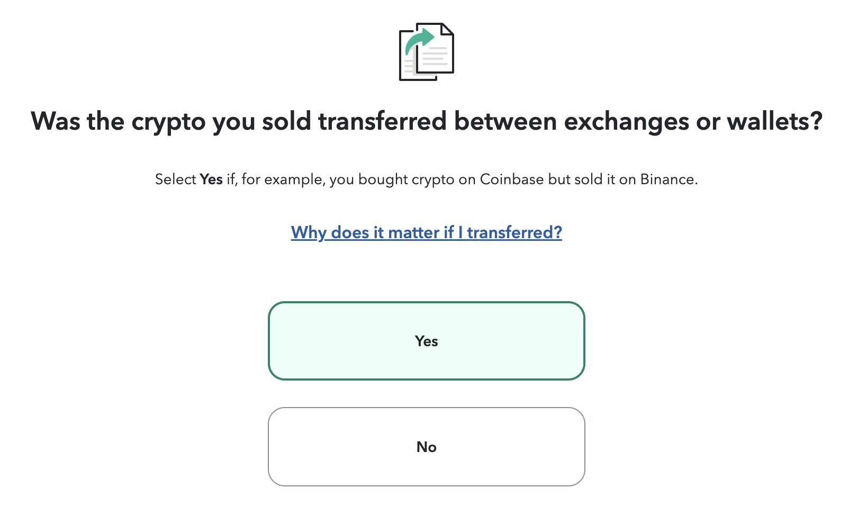Click the question headline about transferred crypto
This screenshot has height=524, width=849.
tap(426, 121)
